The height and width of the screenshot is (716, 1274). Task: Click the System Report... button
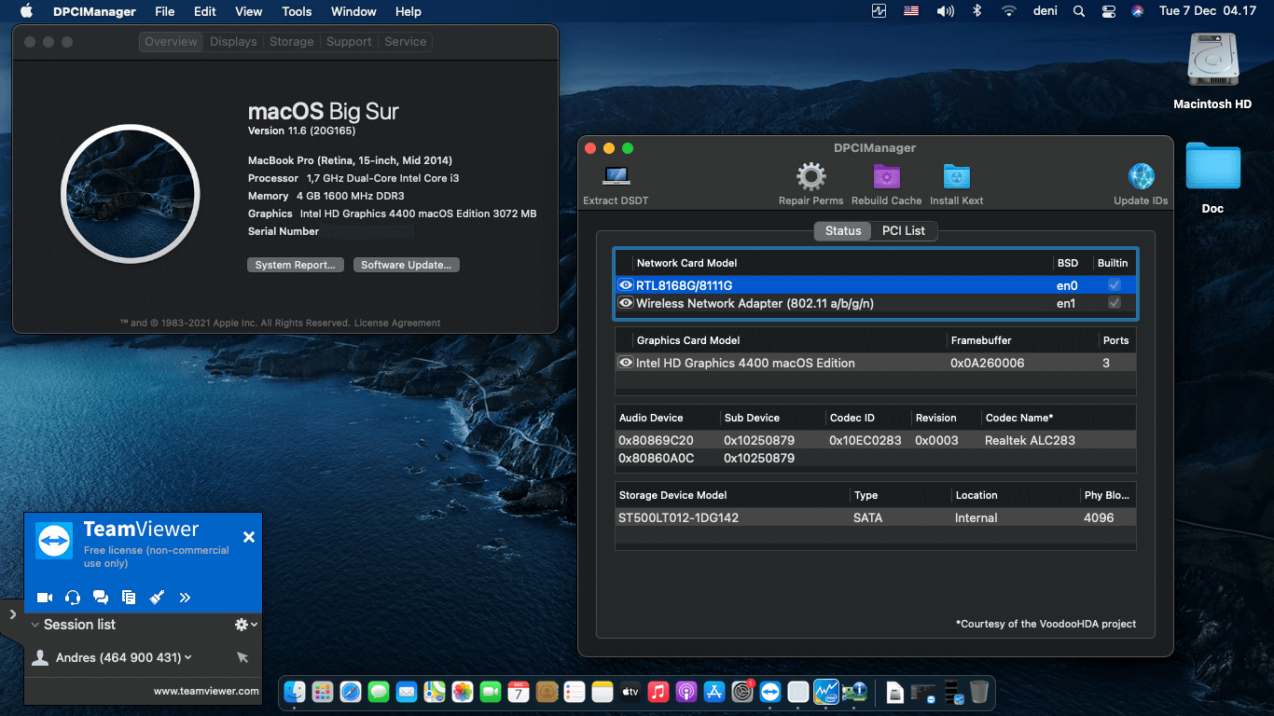296,265
